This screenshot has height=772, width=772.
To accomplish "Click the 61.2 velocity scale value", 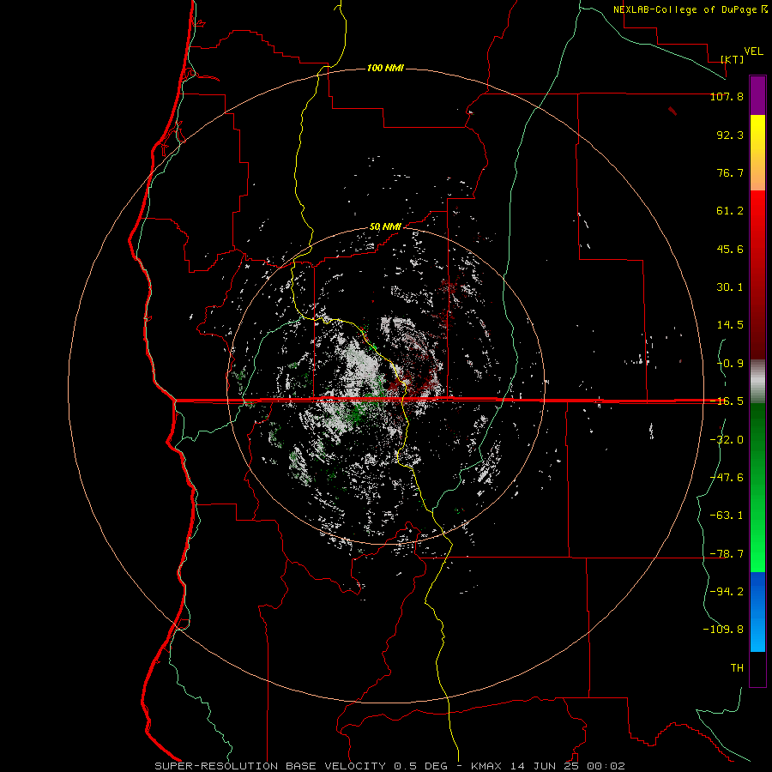I will 730,211.
